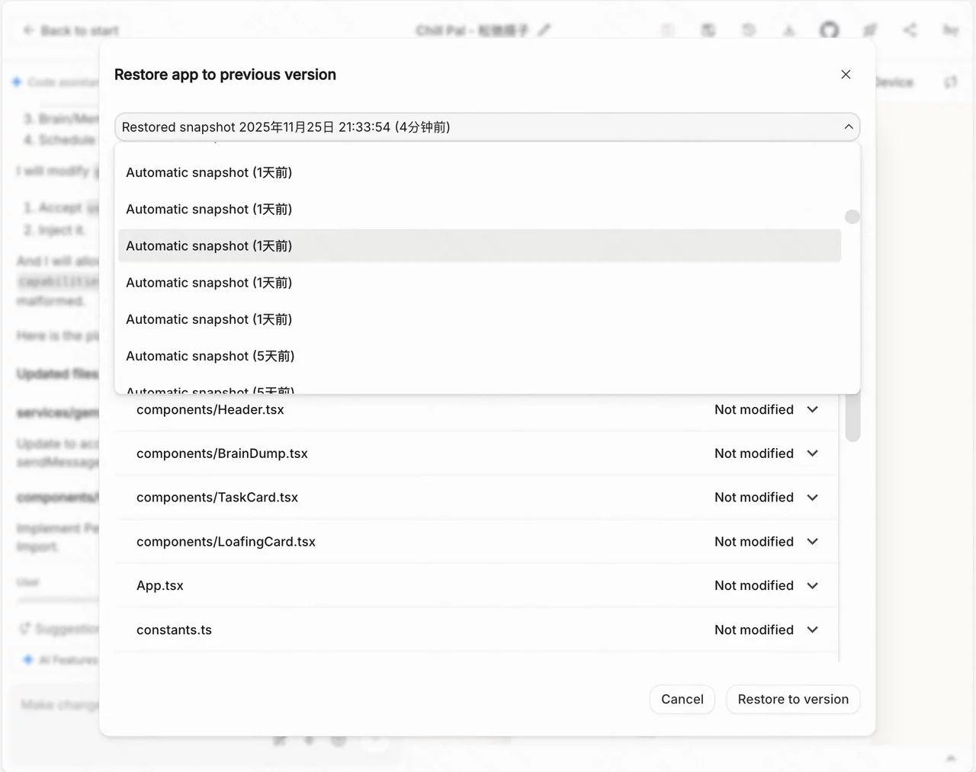The image size is (976, 772).
Task: Collapse the Restored snapshot version dropdown
Action: pyautogui.click(x=848, y=127)
